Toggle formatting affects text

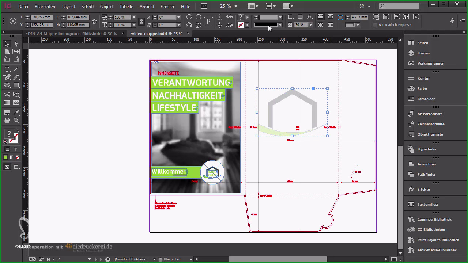pos(15,149)
